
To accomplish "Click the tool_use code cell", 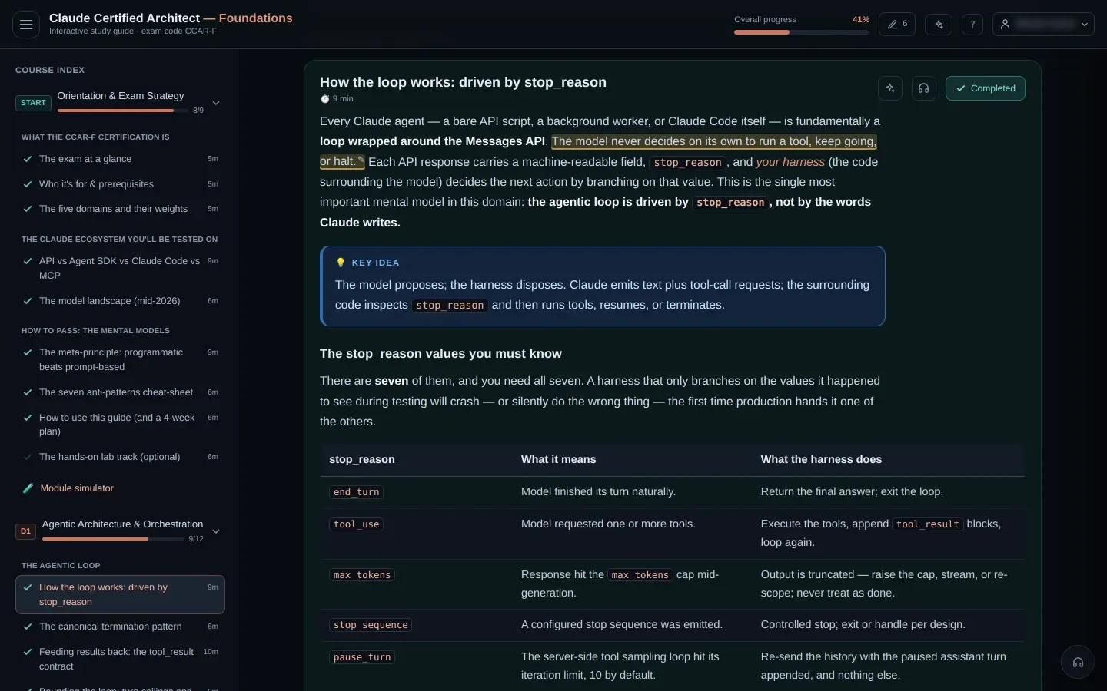I will point(356,524).
